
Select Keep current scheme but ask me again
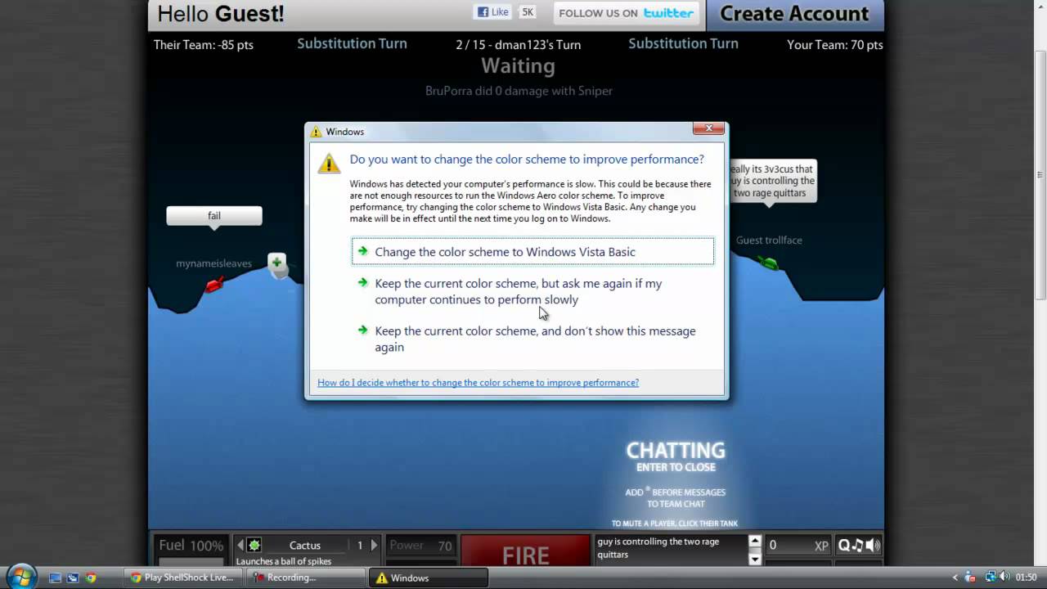(x=532, y=291)
